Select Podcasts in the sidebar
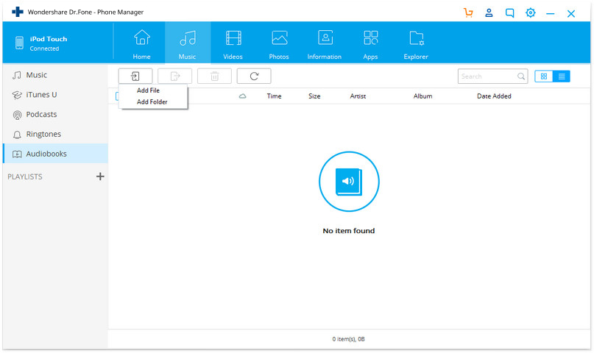The width and height of the screenshot is (594, 353). (55, 114)
